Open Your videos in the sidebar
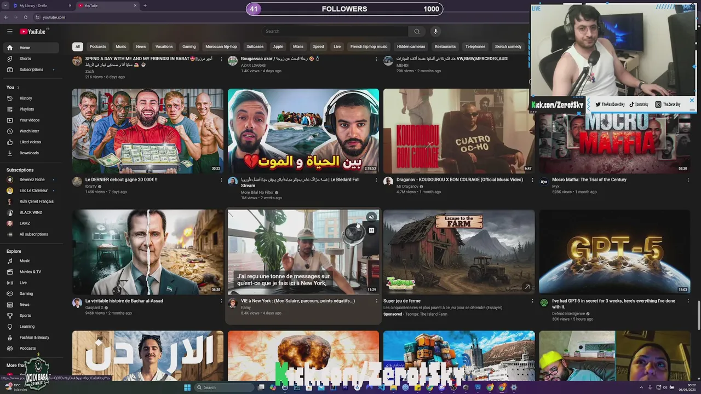 pos(32,120)
